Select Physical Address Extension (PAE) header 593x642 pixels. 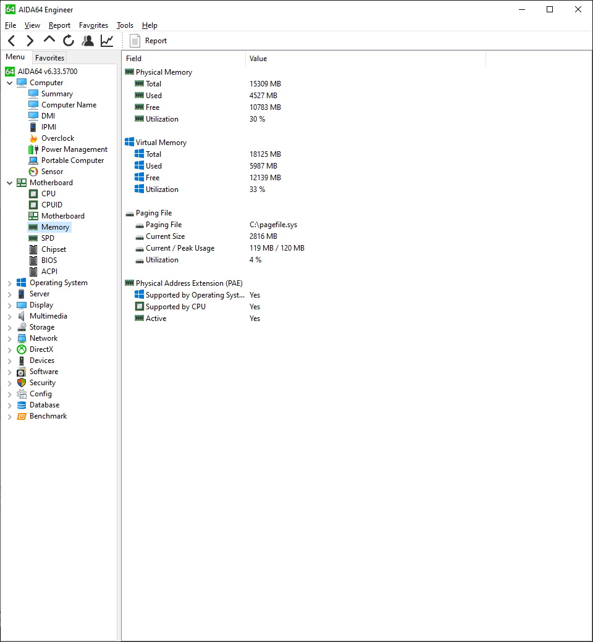tap(189, 283)
